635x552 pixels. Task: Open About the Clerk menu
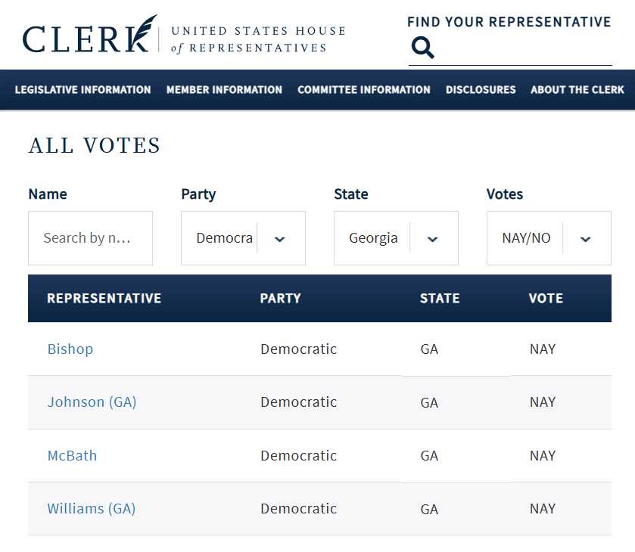(x=577, y=90)
